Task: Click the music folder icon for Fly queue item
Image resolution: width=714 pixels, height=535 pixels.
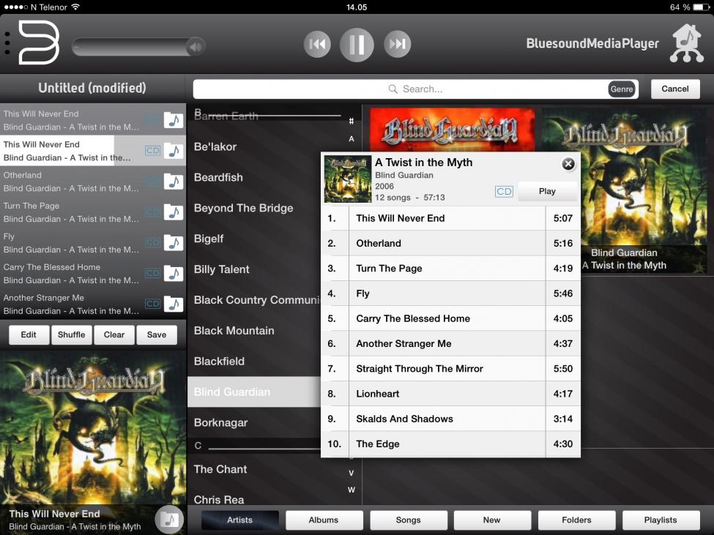Action: click(174, 243)
